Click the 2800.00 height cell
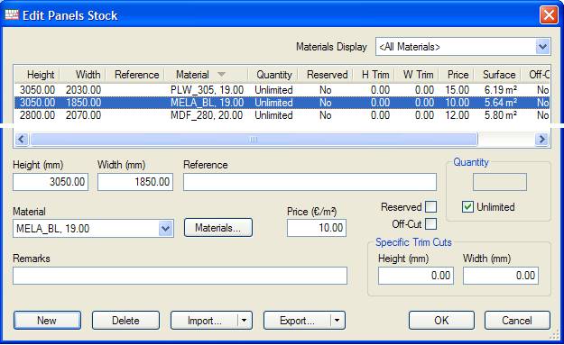 37,115
